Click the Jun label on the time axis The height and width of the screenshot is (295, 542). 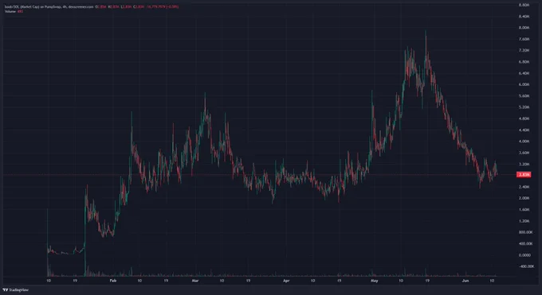coord(465,281)
